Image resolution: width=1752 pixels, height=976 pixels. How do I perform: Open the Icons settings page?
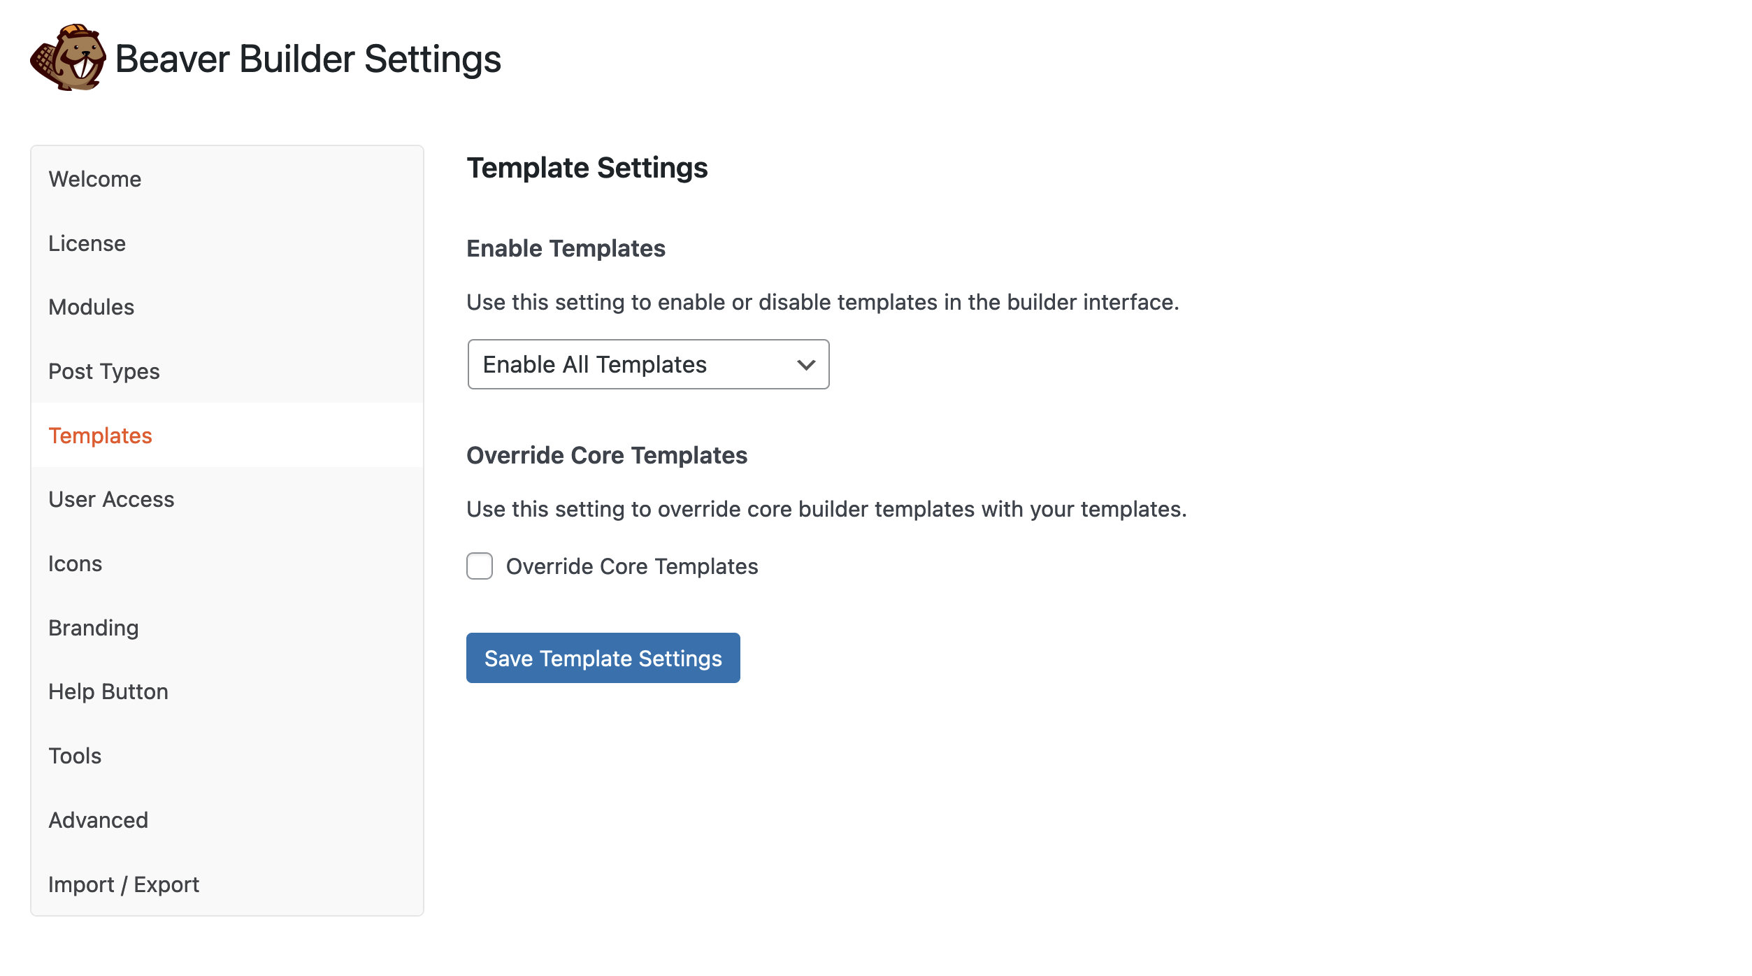point(75,564)
